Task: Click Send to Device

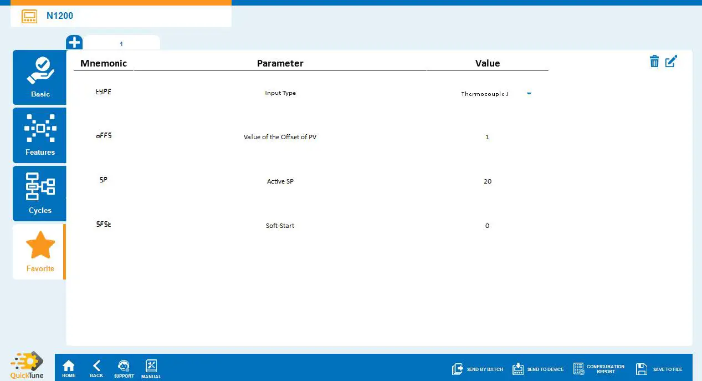Action: (538, 368)
